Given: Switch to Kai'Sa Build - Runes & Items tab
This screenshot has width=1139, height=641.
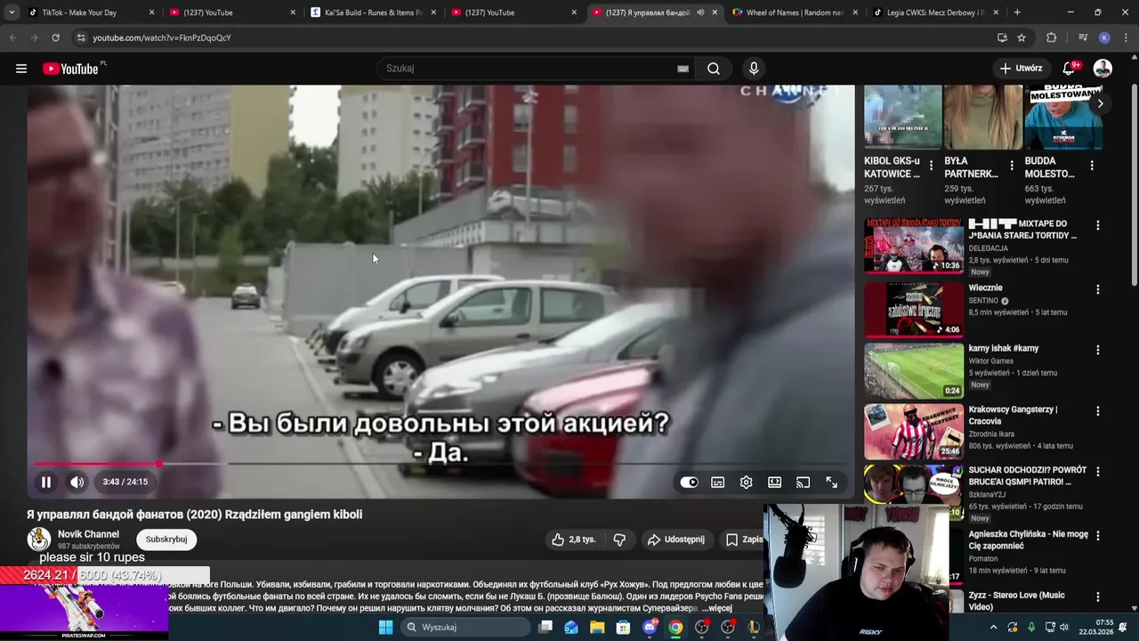Looking at the screenshot, I should pyautogui.click(x=371, y=12).
